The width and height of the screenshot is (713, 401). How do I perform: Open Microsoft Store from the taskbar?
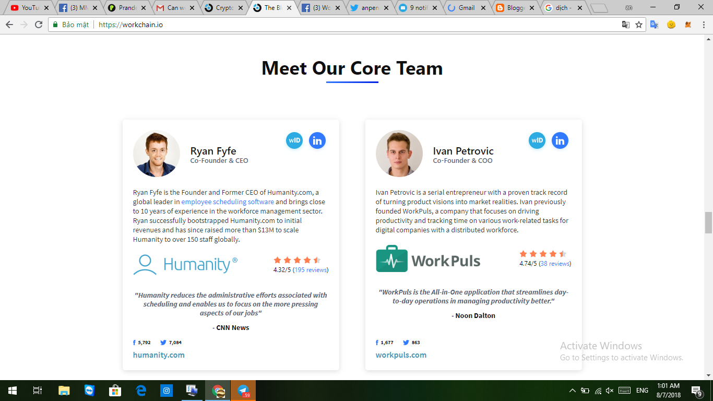click(115, 391)
